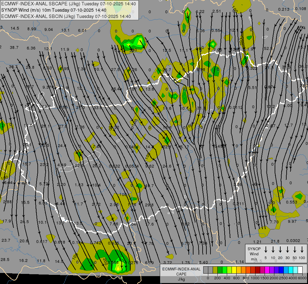Click the 25.8 value on the map

coord(30,68)
